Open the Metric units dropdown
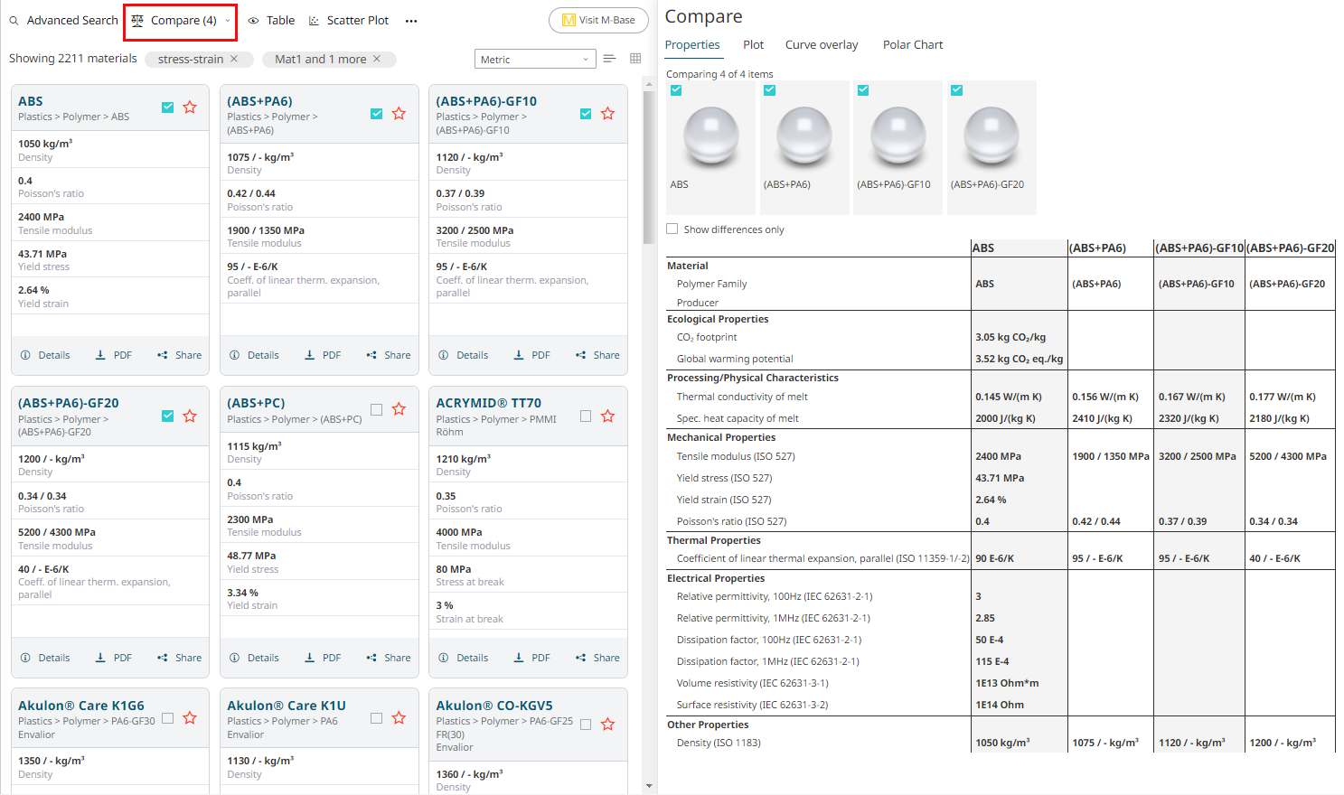Viewport: 1344px width, 795px height. [535, 60]
